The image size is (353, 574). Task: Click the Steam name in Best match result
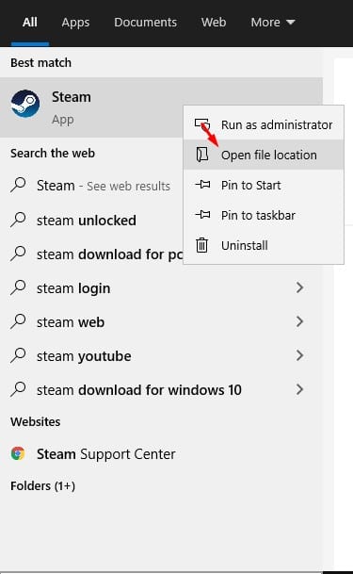[72, 97]
